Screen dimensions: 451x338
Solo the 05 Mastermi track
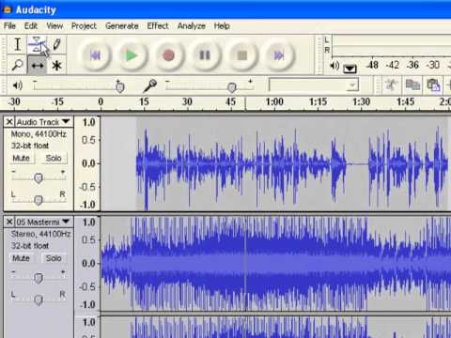pos(54,258)
